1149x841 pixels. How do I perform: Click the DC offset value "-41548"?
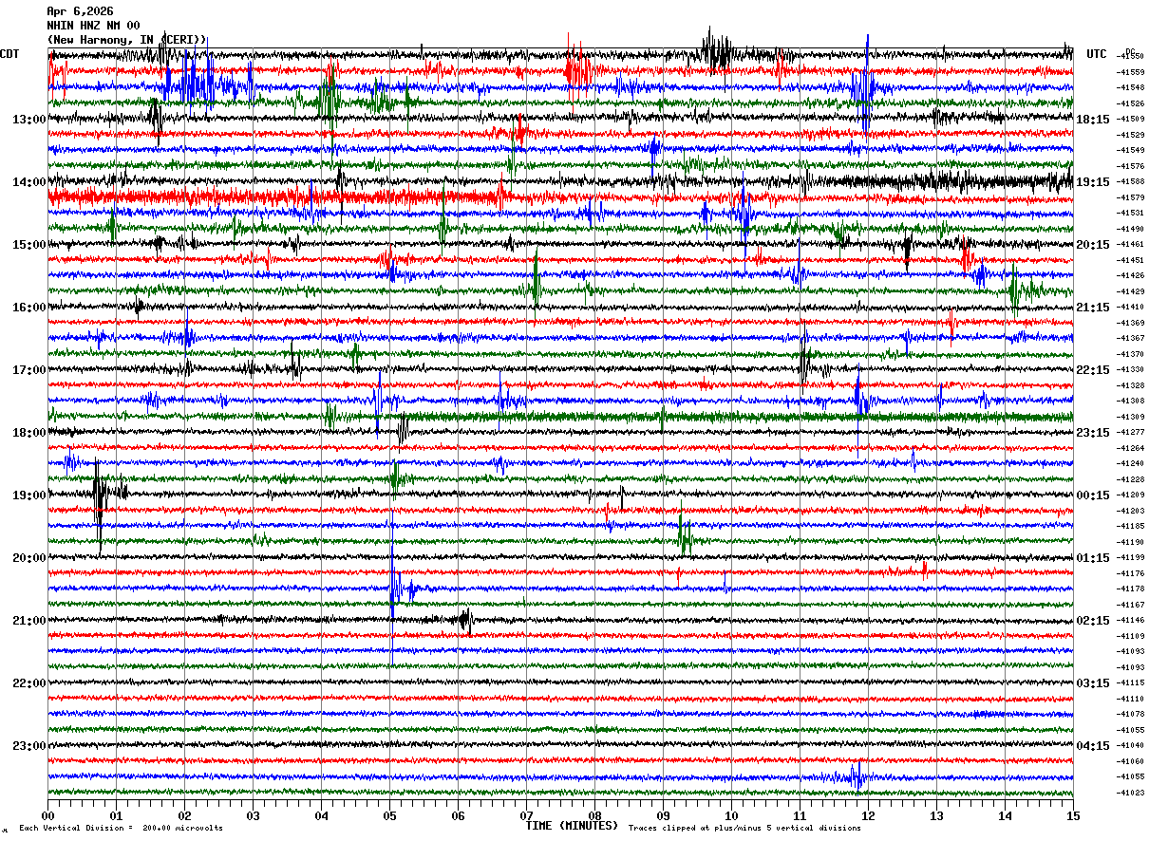point(1130,87)
